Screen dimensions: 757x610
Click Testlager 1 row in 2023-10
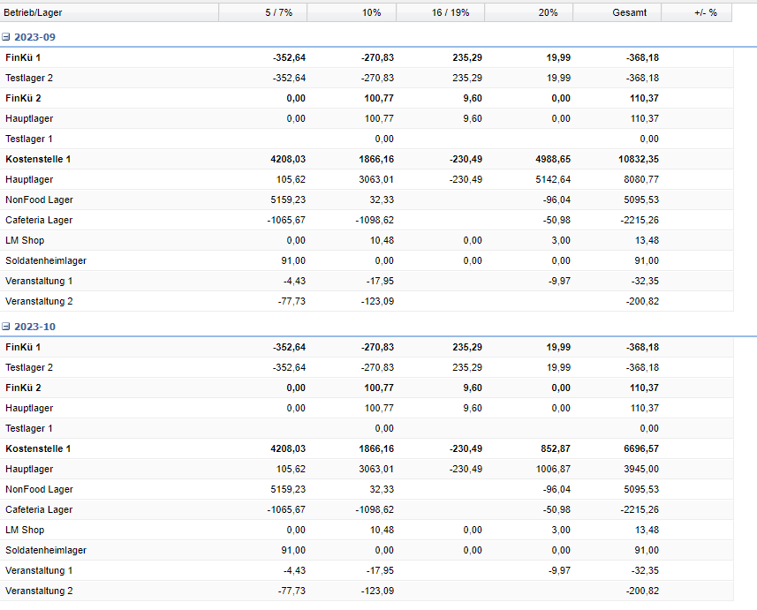(x=29, y=428)
